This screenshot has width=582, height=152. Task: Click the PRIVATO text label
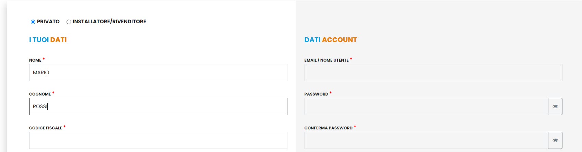point(48,22)
